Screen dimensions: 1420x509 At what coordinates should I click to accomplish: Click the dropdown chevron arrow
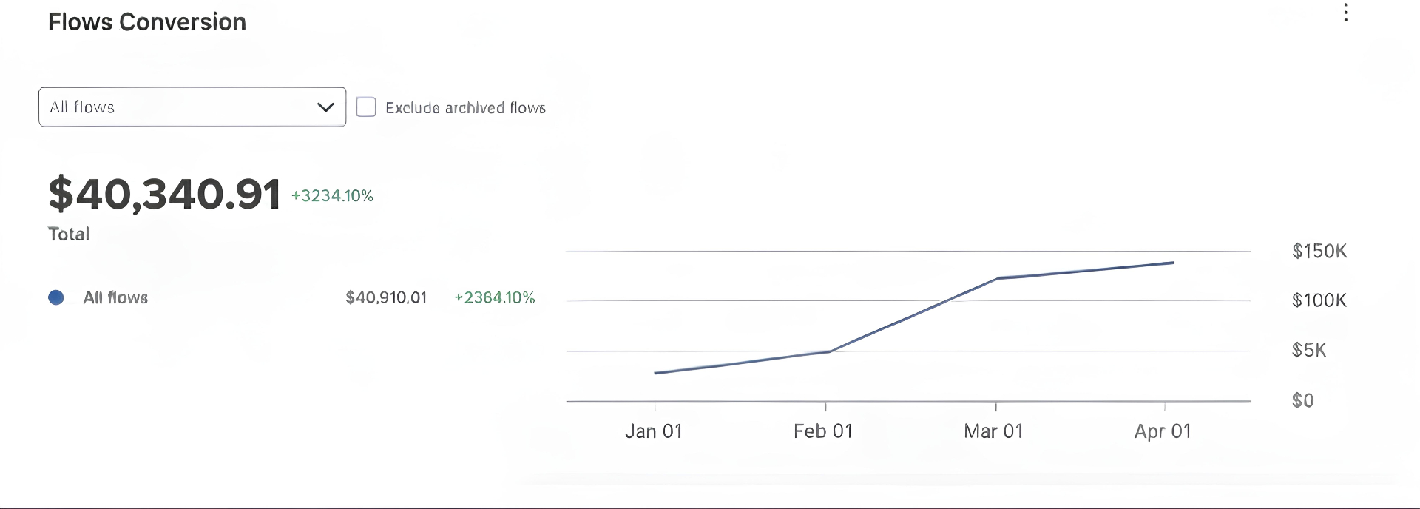point(325,107)
